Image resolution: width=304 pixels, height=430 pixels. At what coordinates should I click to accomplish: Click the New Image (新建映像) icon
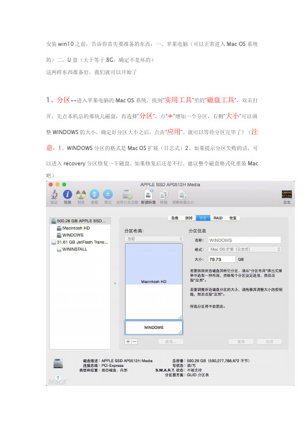148,194
